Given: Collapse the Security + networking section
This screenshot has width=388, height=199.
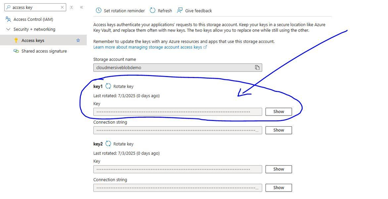Looking at the screenshot, I should [8, 29].
